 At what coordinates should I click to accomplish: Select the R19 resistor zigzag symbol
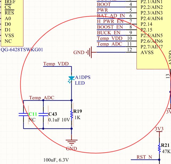[72, 114]
